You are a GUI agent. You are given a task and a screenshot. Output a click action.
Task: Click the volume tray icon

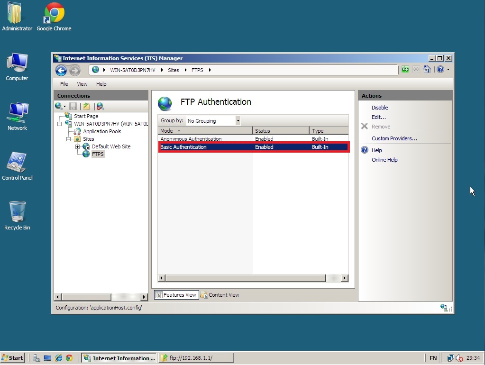coord(459,358)
